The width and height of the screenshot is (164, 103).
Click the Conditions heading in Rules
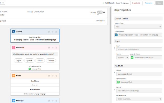pyautogui.click(x=35, y=81)
